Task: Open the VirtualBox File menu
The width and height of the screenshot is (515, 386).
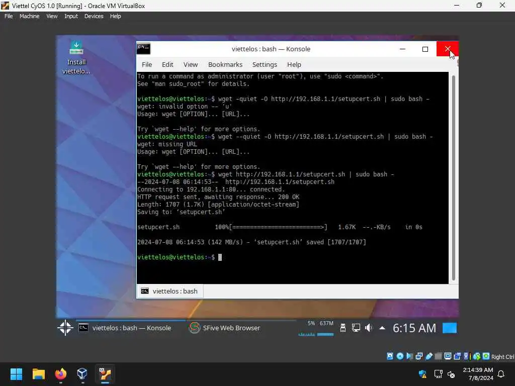Action: coord(9,16)
